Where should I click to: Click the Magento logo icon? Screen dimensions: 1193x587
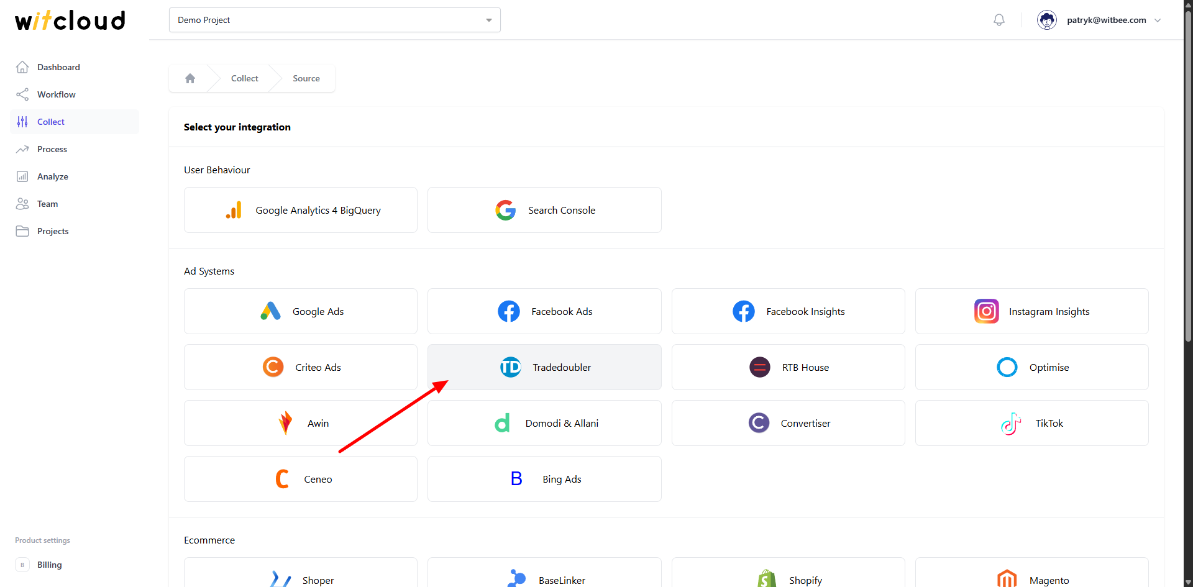tap(1007, 578)
